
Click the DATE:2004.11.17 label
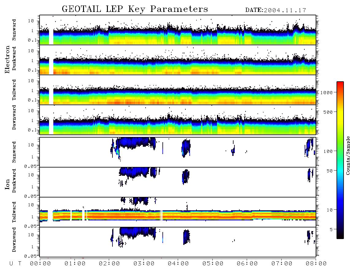point(276,10)
